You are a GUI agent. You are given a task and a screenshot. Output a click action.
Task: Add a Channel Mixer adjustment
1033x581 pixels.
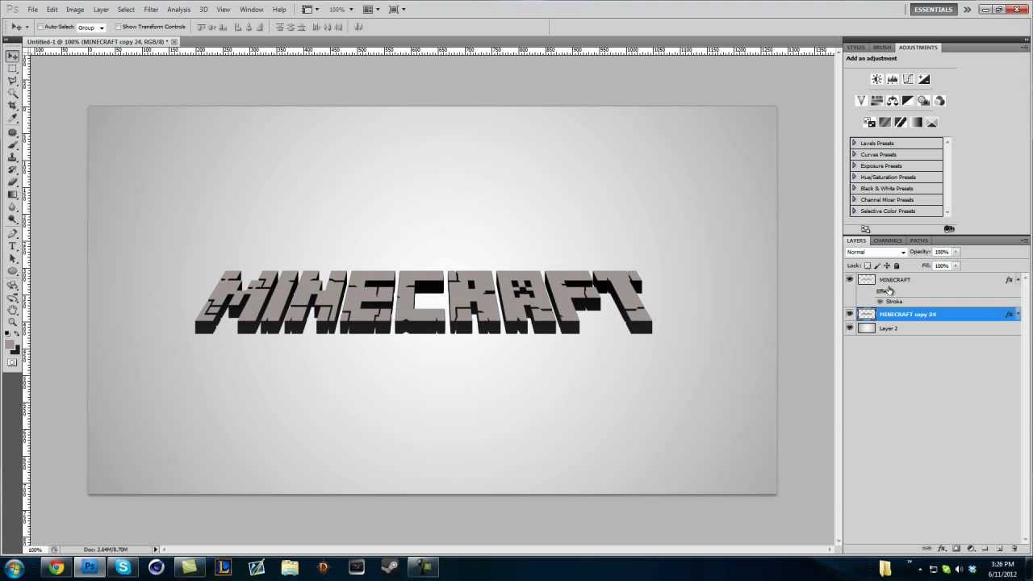pos(939,101)
